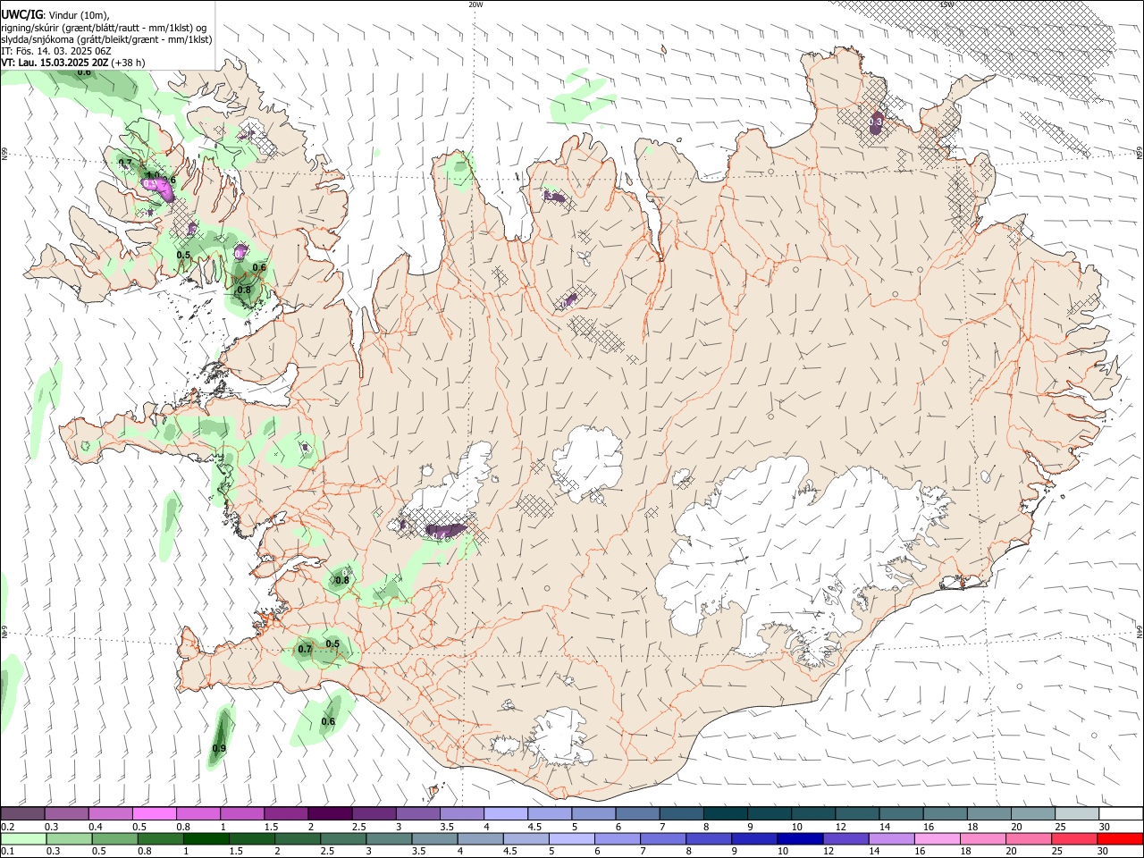1144x858 pixels.
Task: Click the 'UWC/IG' title text
Action: pos(21,13)
